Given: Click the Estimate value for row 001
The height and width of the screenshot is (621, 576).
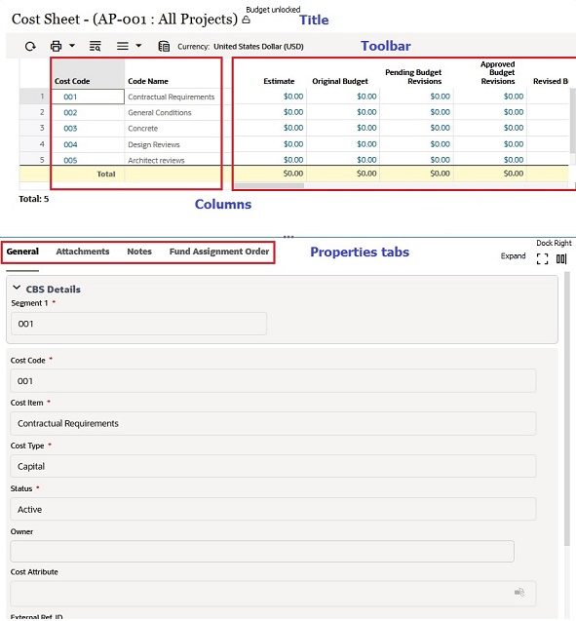Looking at the screenshot, I should click(293, 97).
